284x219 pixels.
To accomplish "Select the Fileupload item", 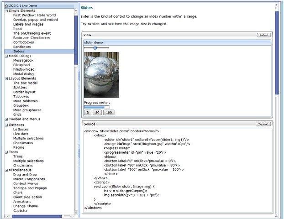I will click(21, 65).
